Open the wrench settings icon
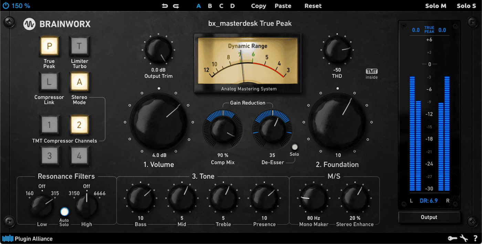This screenshot has height=244, width=482. [464, 238]
